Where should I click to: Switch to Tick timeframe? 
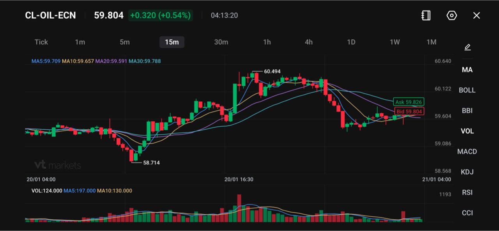pyautogui.click(x=41, y=42)
